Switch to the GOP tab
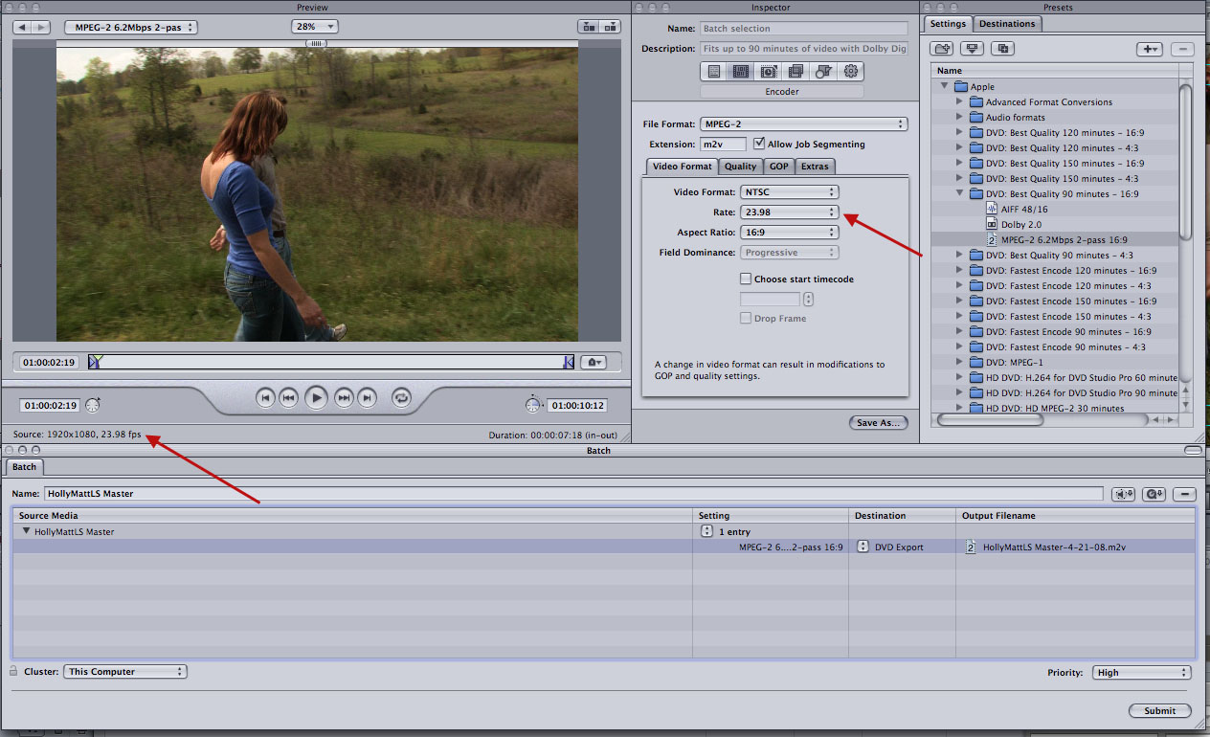 [x=778, y=167]
